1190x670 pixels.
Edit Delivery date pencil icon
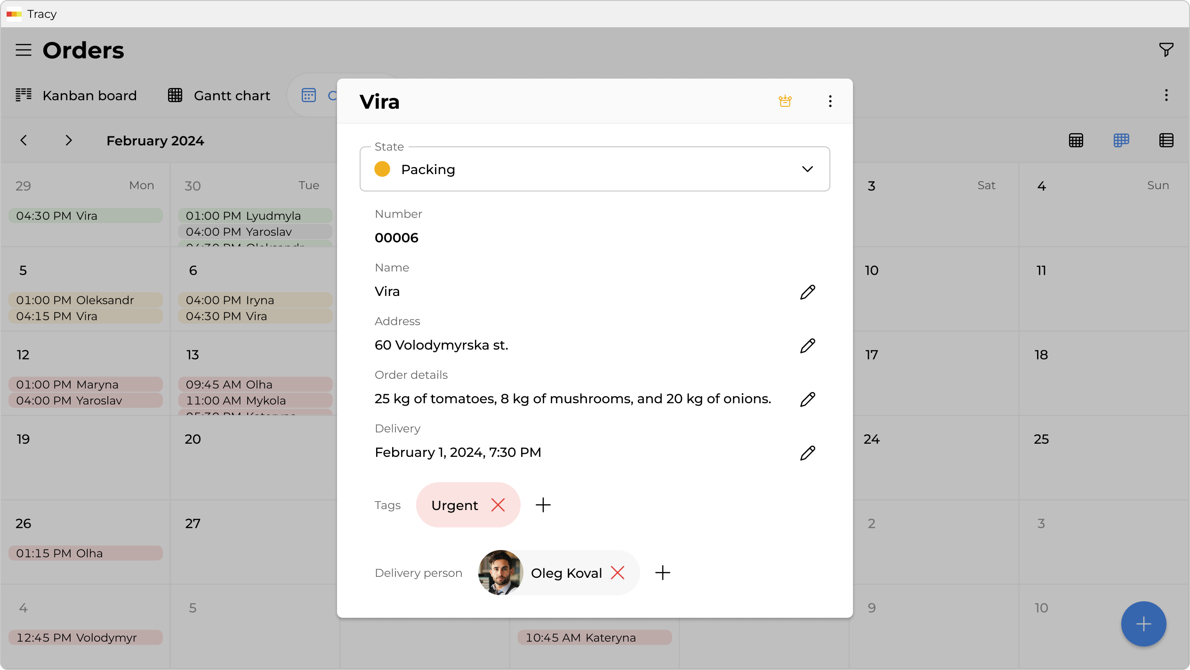click(x=807, y=453)
